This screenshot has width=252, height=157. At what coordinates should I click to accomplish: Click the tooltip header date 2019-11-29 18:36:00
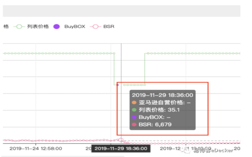point(163,95)
